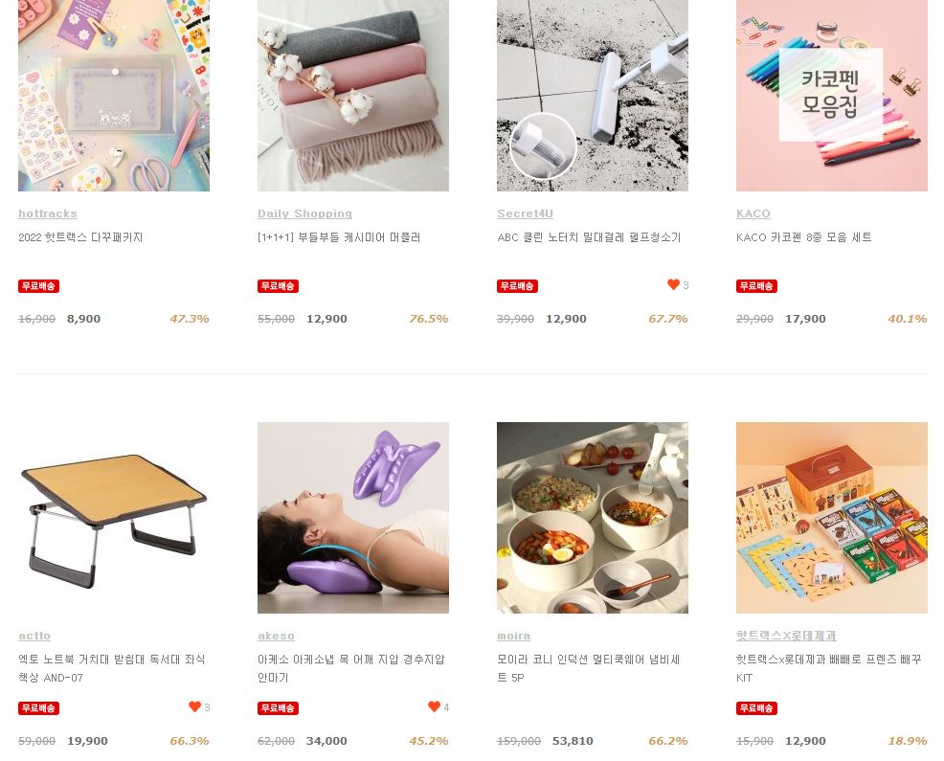Open cashmere muffler product image
This screenshot has width=944, height=761.
pyautogui.click(x=352, y=96)
